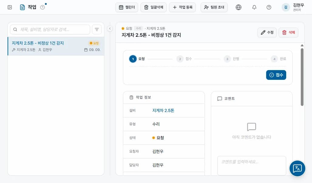312x183 pixels.
Task: Click the 작업 정보 clipboard icon
Action: click(131, 97)
